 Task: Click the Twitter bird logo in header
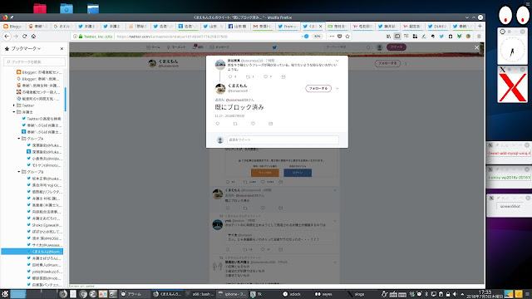coord(274,47)
